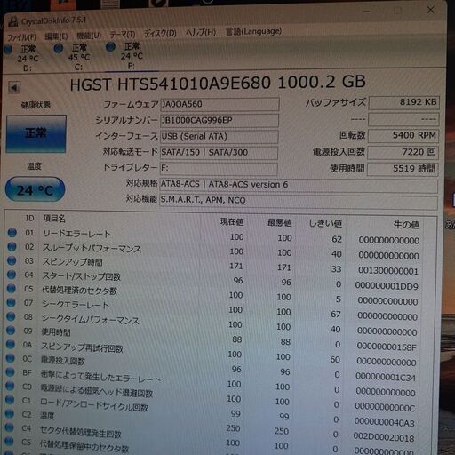Click the しきい値 column header

point(325,223)
